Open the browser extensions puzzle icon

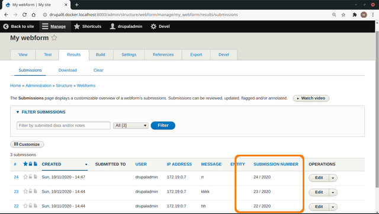pyautogui.click(x=354, y=15)
